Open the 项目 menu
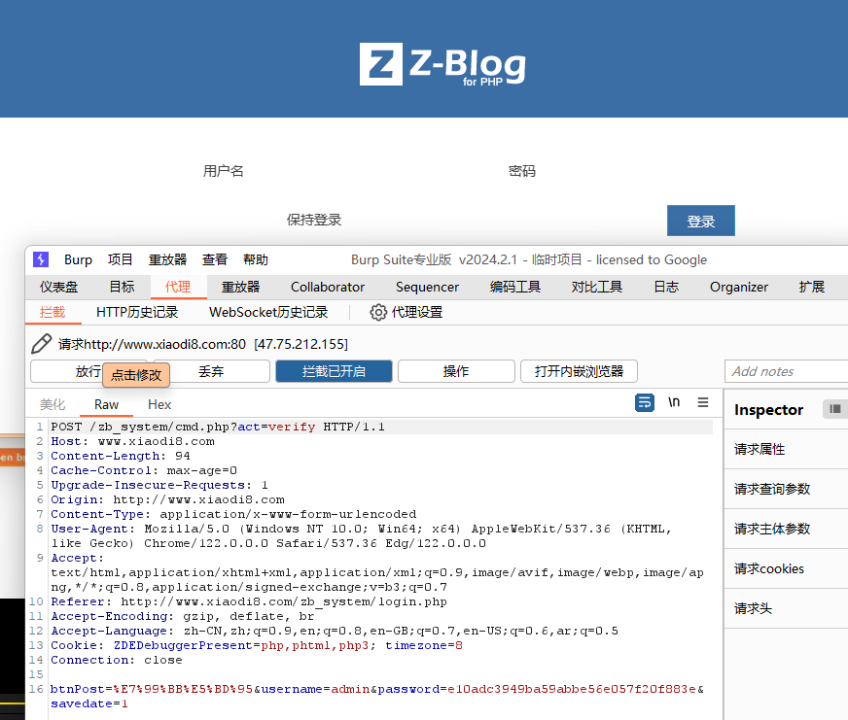Viewport: 848px width, 720px height. click(120, 260)
